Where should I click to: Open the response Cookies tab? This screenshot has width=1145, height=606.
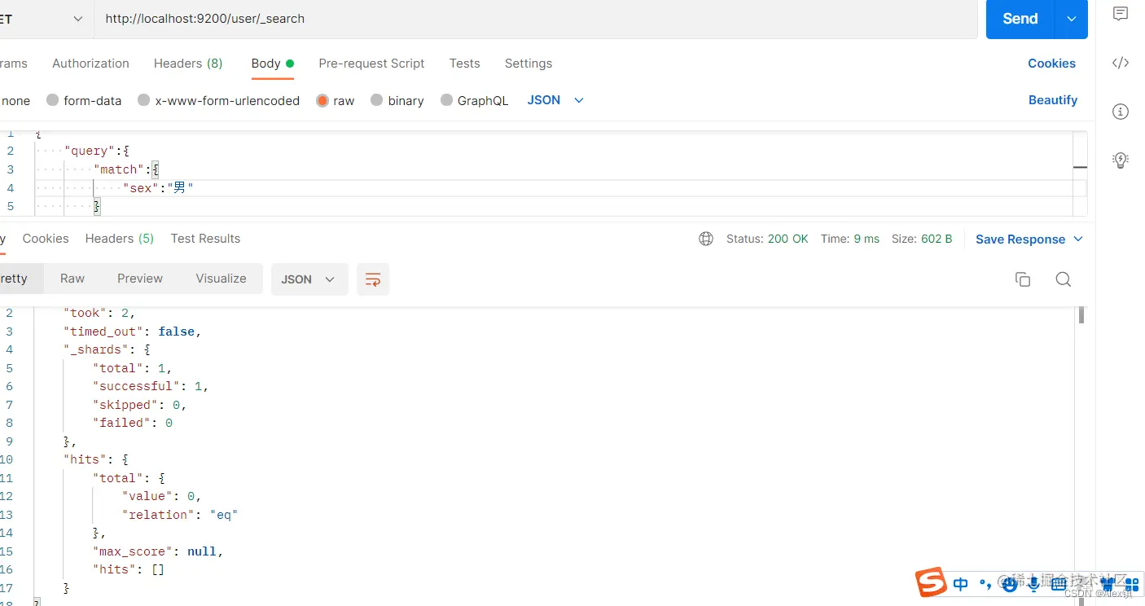point(46,239)
